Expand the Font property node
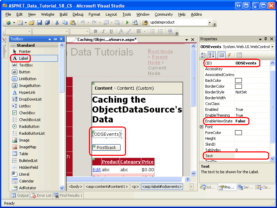277x208 pixels. [x=202, y=127]
